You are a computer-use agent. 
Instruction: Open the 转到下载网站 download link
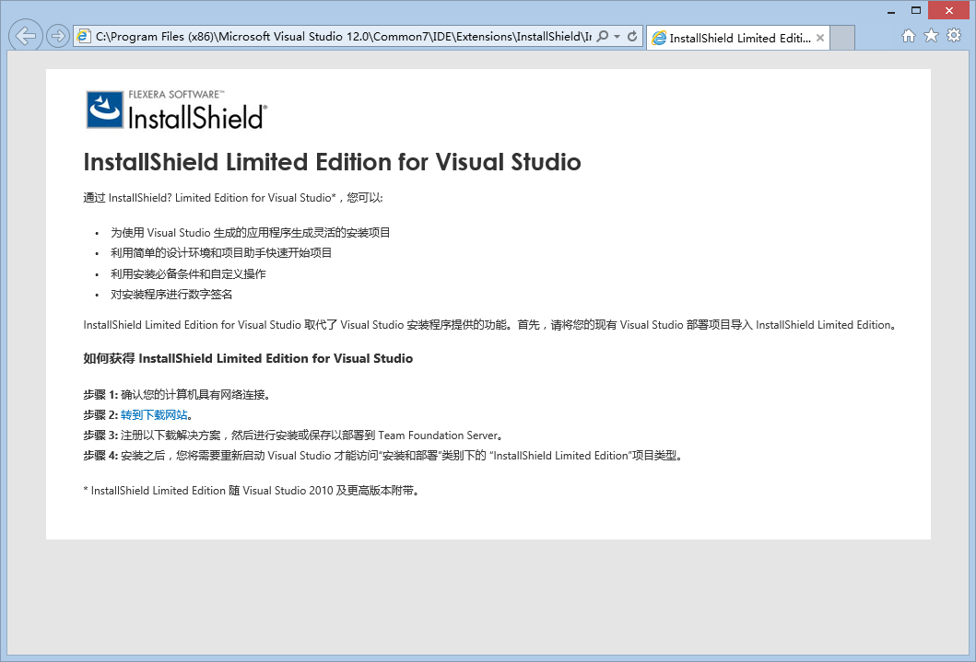coord(154,414)
